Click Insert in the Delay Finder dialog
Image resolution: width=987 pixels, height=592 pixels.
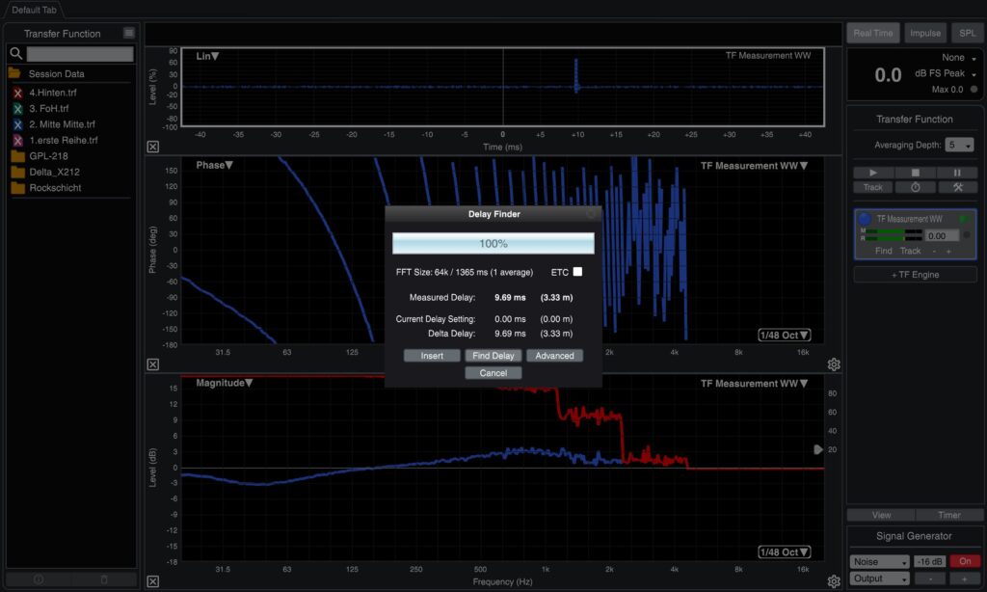pos(432,356)
